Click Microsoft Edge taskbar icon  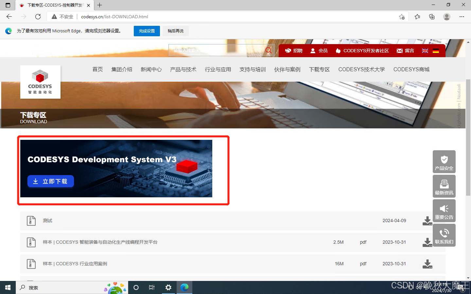[184, 287]
